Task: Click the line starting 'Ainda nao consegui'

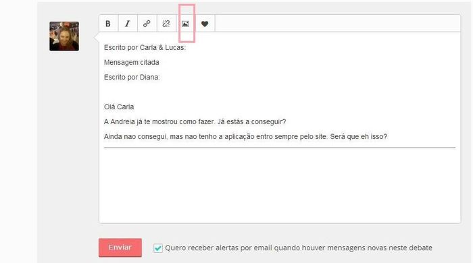Action: pyautogui.click(x=245, y=136)
